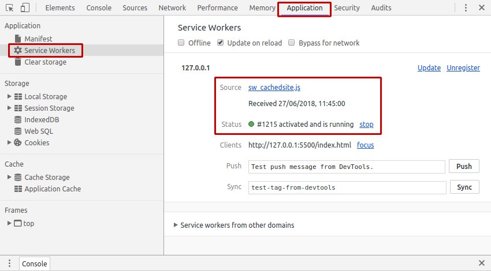Screen dimensions: 491x271
Task: Switch to the Audits tab
Action: (x=381, y=8)
